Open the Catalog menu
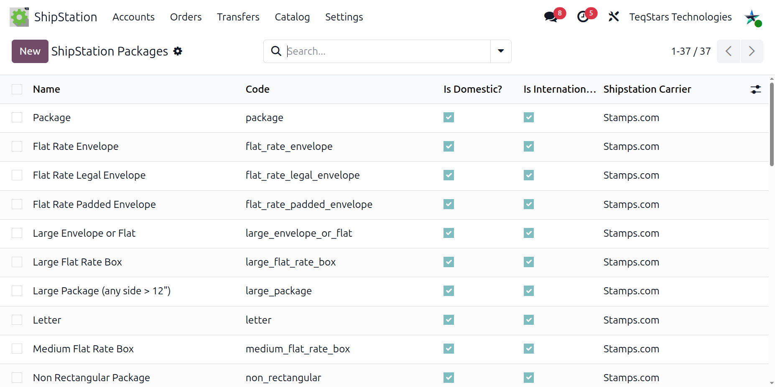This screenshot has width=775, height=387. point(292,17)
